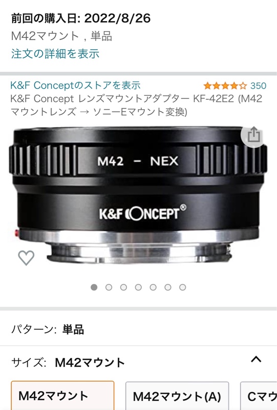The height and width of the screenshot is (410, 277).
Task: Tap the M42-NEX adapter product photo
Action: [x=138, y=196]
